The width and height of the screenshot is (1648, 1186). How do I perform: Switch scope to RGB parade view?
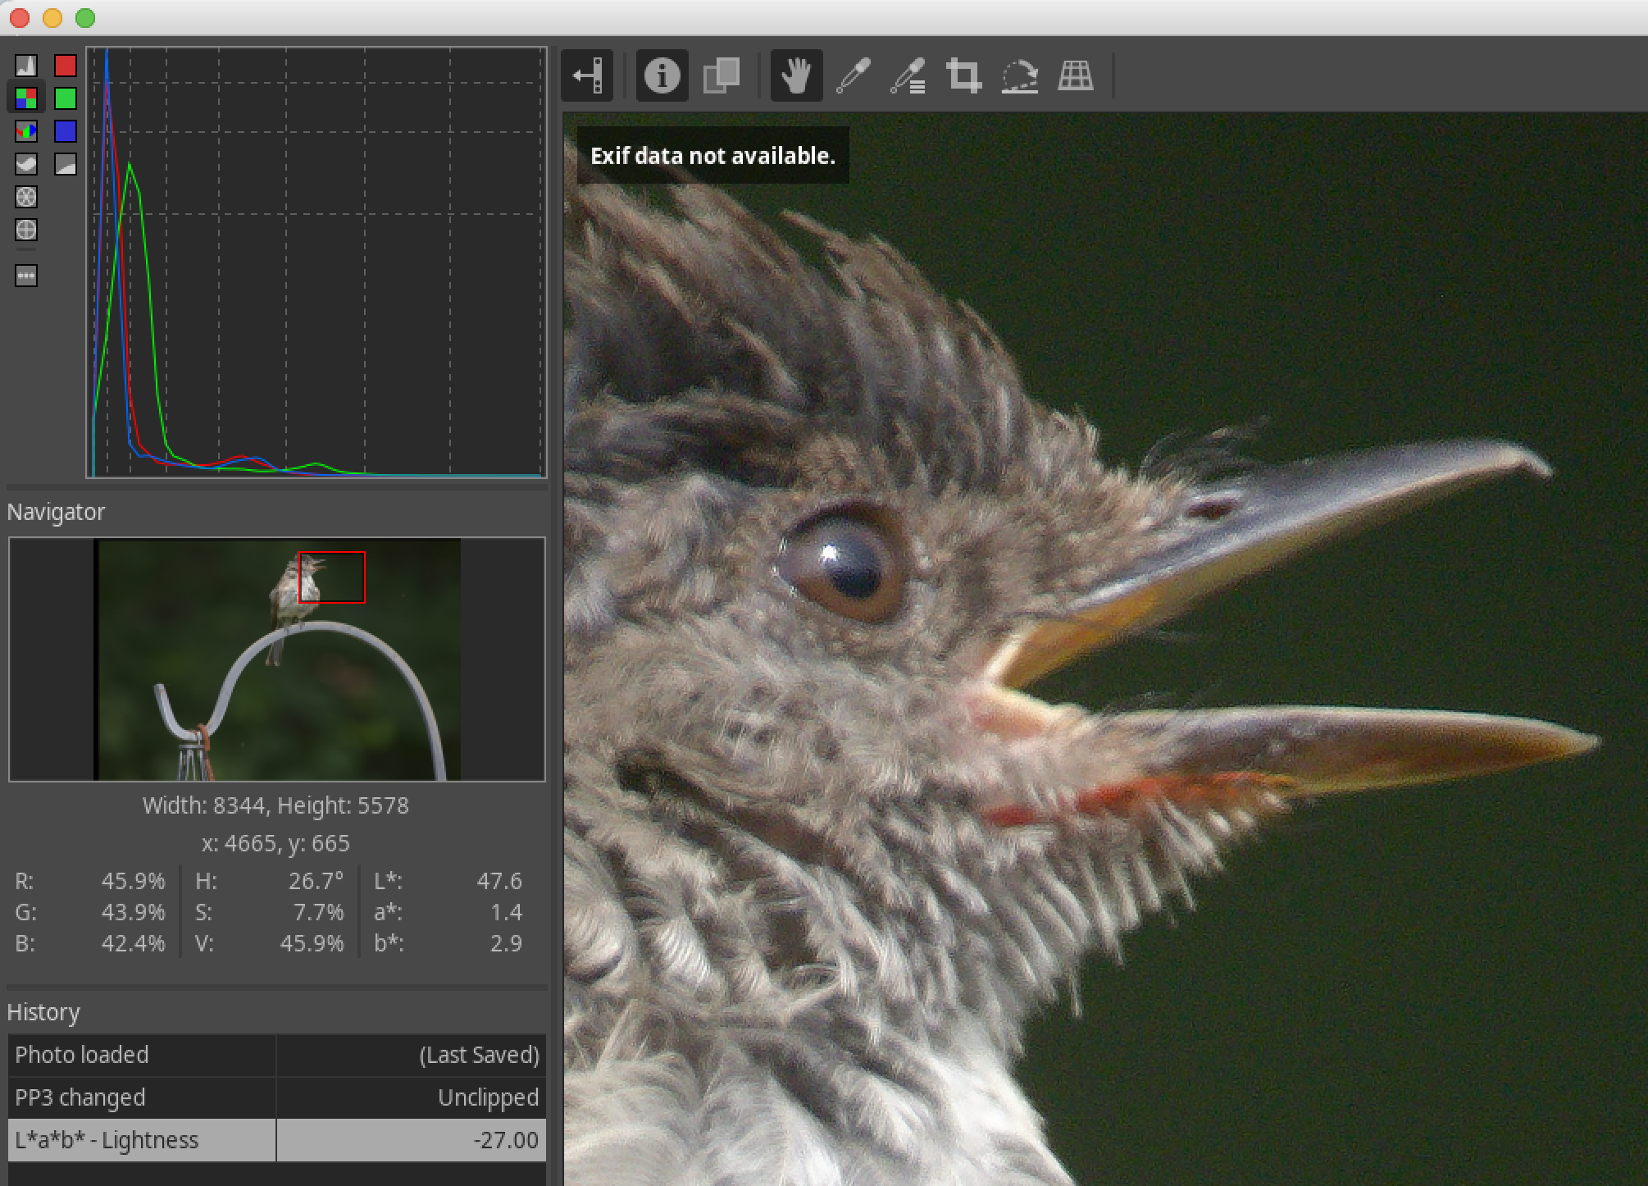click(26, 131)
